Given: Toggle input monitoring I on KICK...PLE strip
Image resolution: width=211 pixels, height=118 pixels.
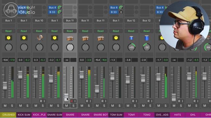Looking at the screenshot, I should 44,101.
